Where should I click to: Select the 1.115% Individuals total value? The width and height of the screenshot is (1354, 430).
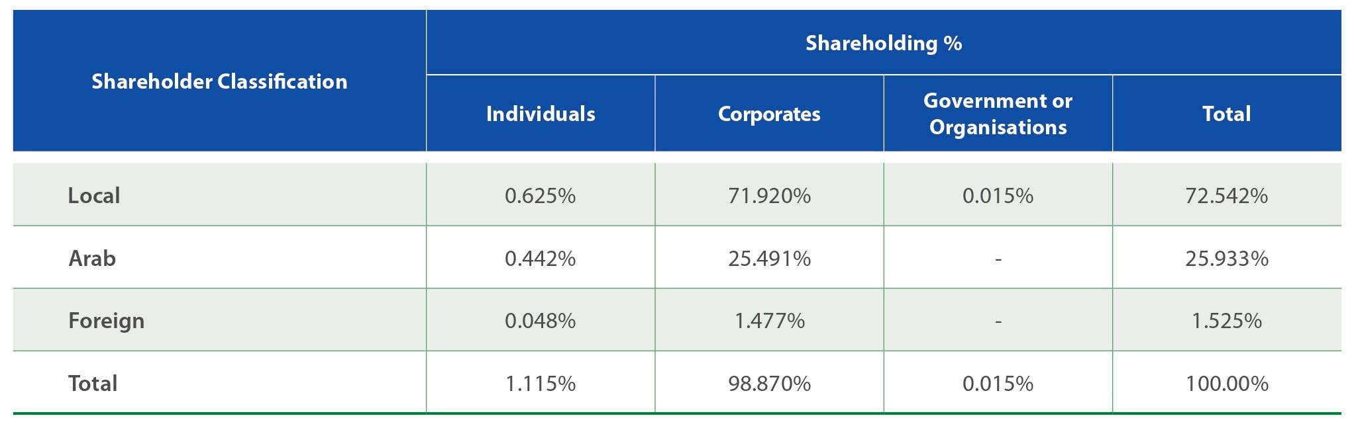point(541,384)
